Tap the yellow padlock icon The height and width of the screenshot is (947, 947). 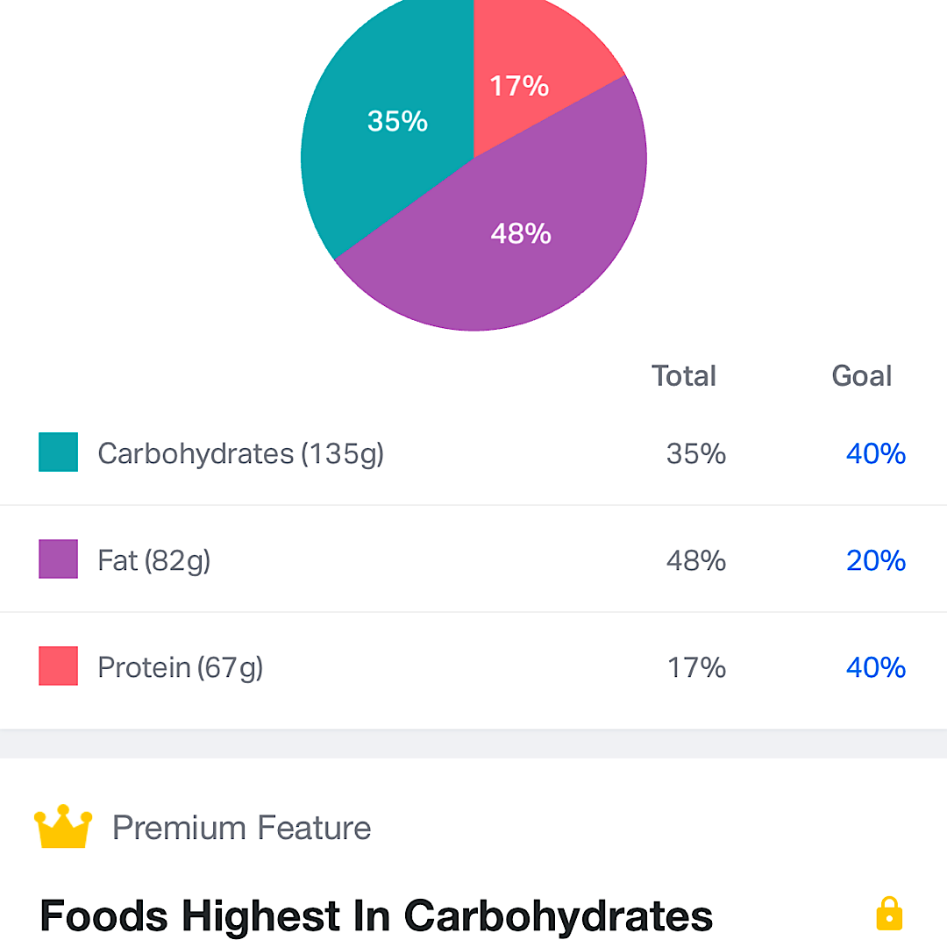pyautogui.click(x=889, y=914)
